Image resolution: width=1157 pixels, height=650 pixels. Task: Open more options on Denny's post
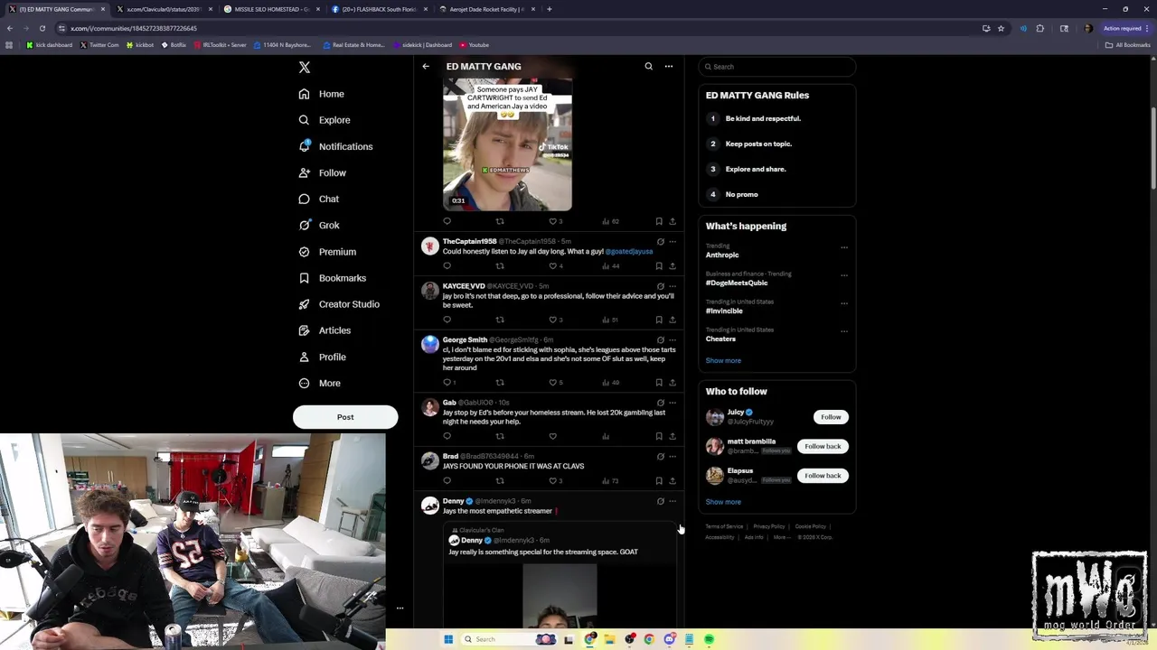pyautogui.click(x=673, y=501)
